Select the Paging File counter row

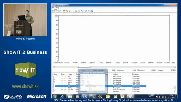point(100,88)
